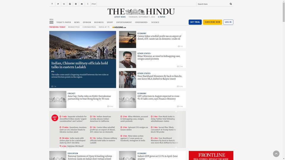Click the placeholder thumbnail beside GST story
The height and width of the screenshot is (160, 285).
click(x=128, y=100)
